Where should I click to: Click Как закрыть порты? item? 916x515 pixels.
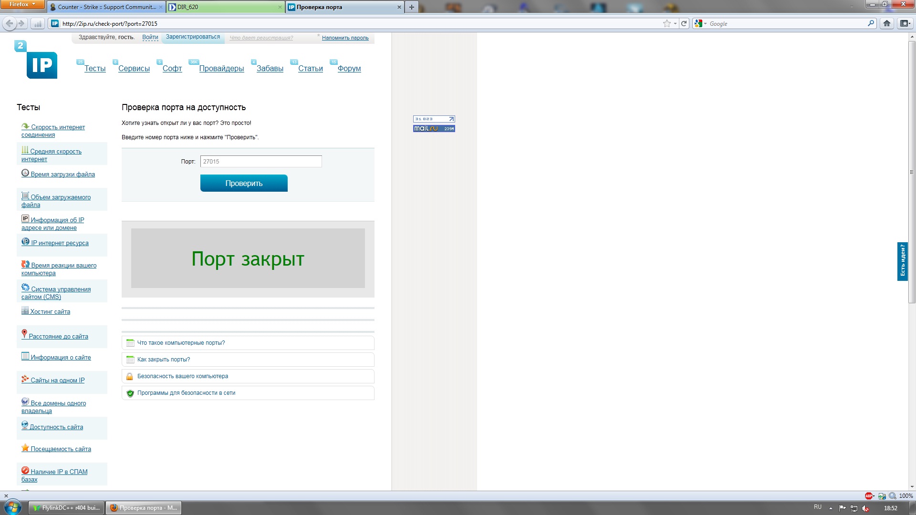click(248, 360)
